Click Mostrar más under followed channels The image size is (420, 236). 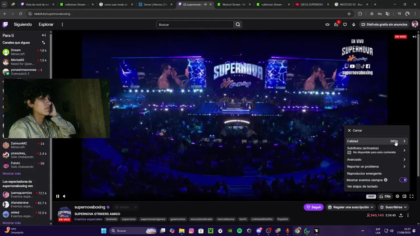11,174
